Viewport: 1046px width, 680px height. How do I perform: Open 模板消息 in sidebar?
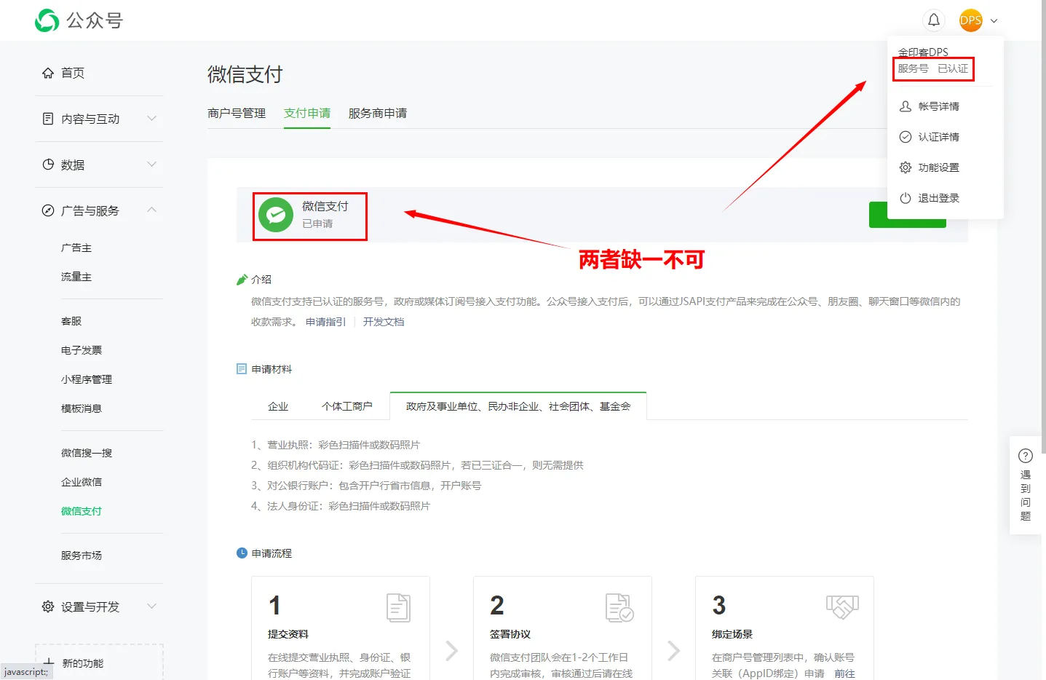click(82, 408)
